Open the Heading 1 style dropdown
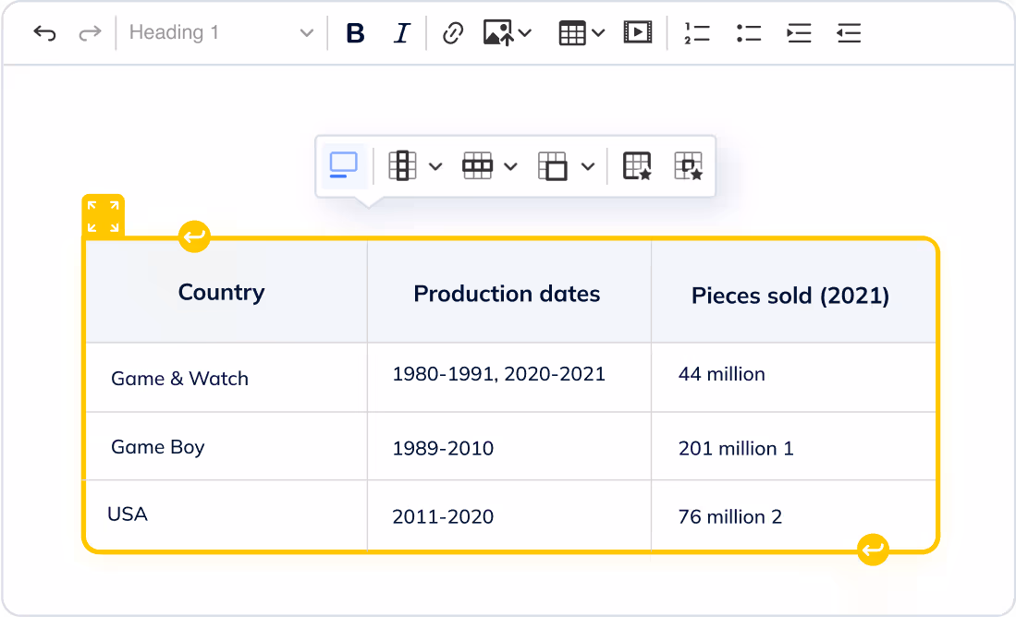This screenshot has width=1016, height=617. tap(221, 33)
